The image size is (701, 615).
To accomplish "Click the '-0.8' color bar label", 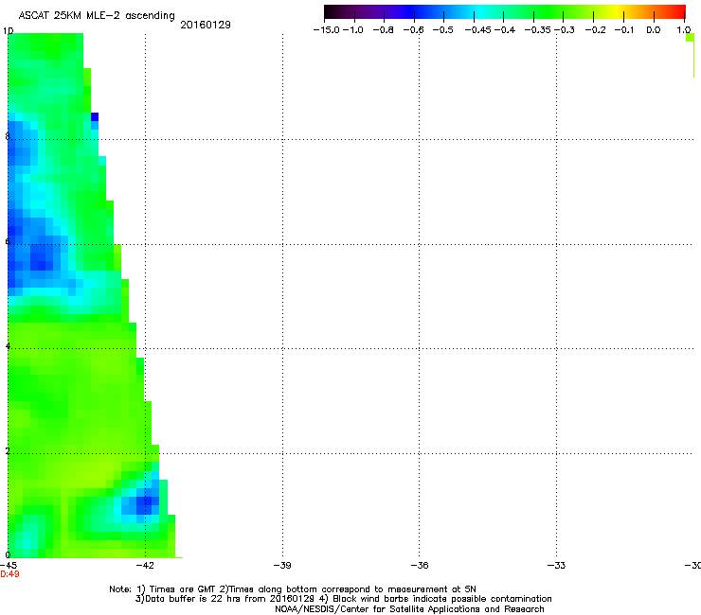I will (x=383, y=30).
